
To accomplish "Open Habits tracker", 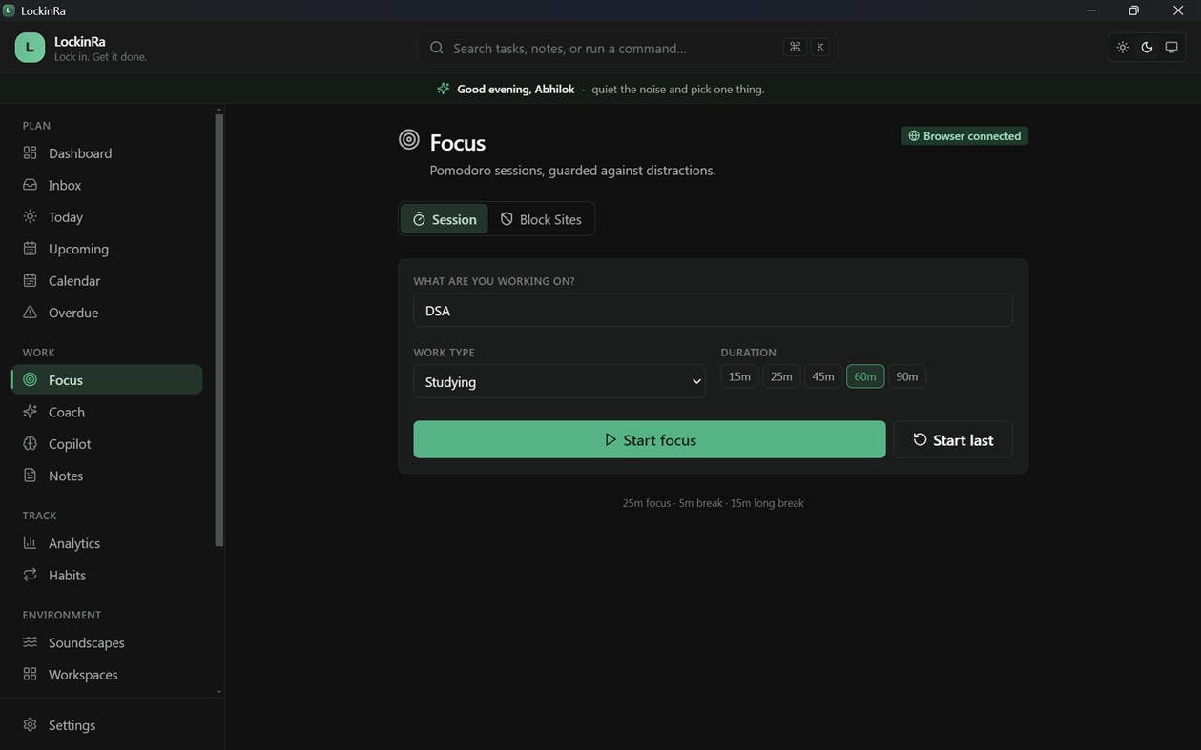I will tap(107, 575).
